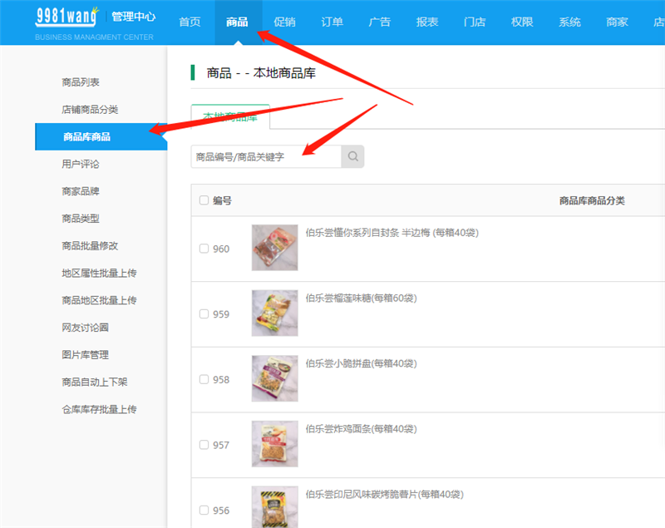Toggle checkbox for product 956
The width and height of the screenshot is (665, 528).
coord(204,510)
